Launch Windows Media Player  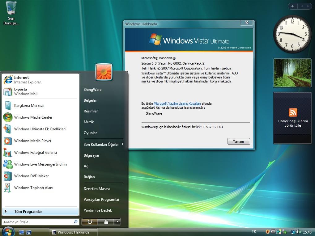(40, 141)
